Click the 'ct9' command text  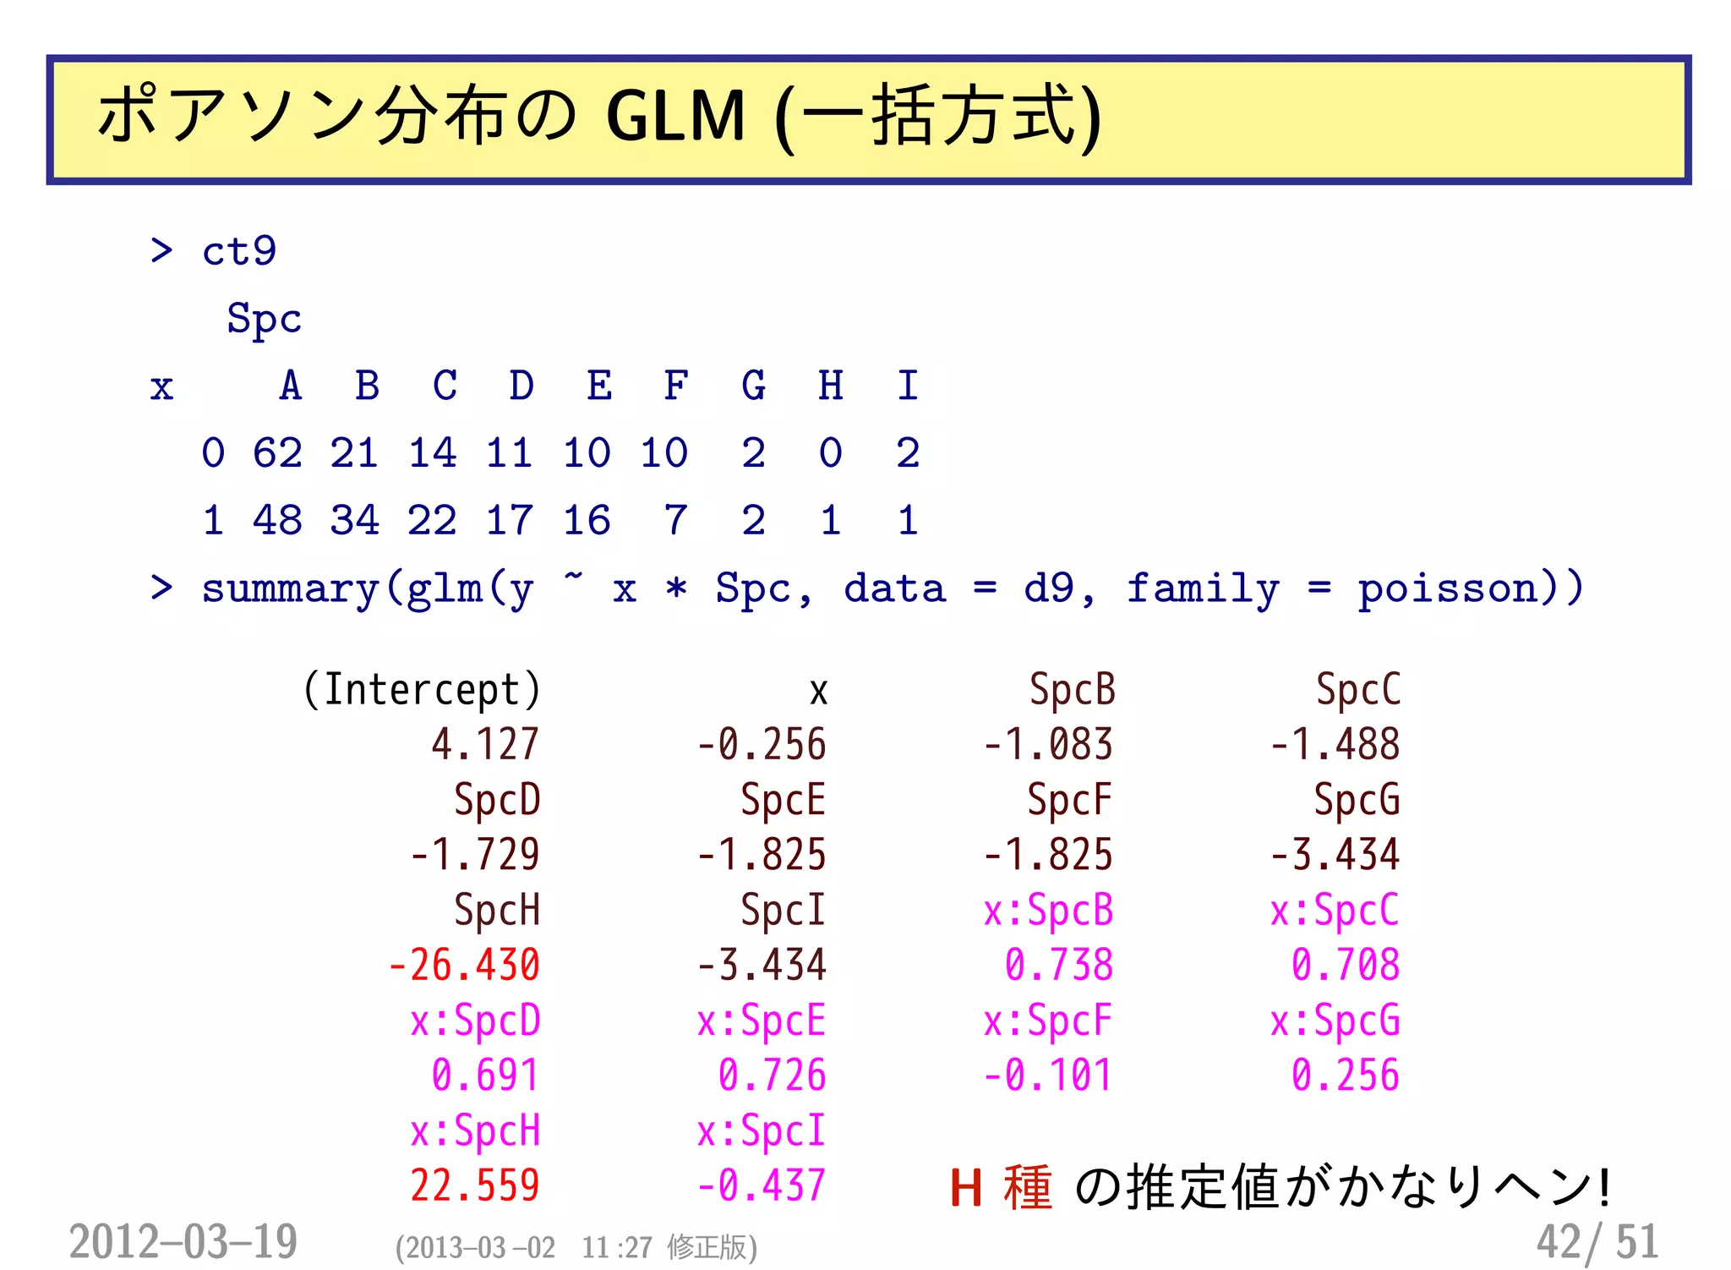point(239,251)
